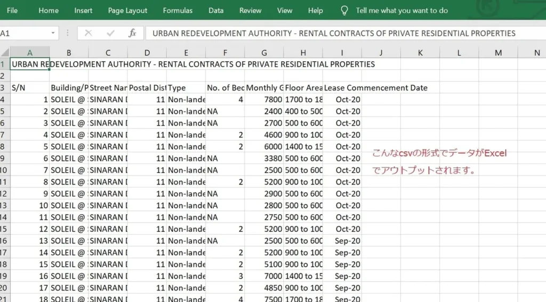Switch to the Review tab
Screen dimensions: 546x302
pos(250,11)
